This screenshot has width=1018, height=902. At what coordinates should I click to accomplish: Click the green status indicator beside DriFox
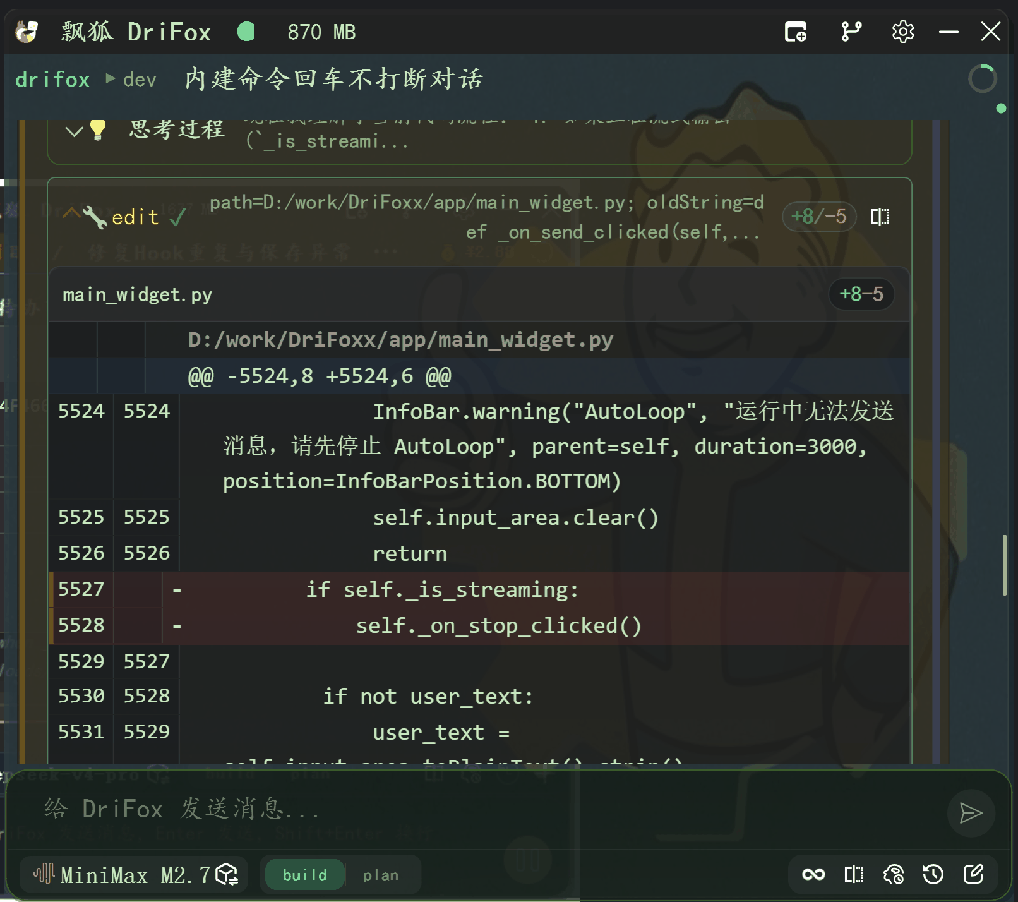[246, 32]
